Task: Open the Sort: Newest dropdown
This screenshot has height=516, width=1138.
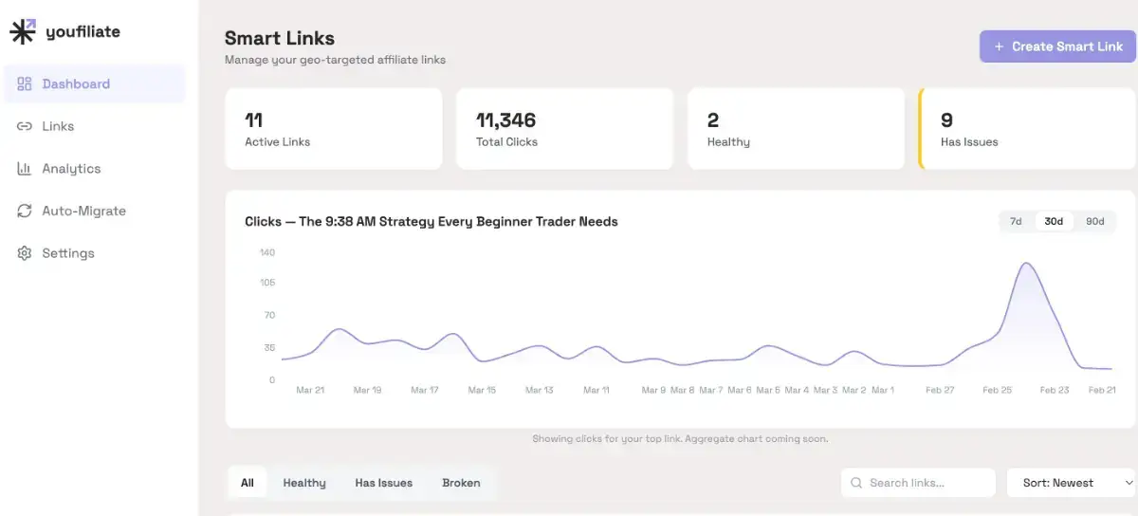Action: point(1072,483)
